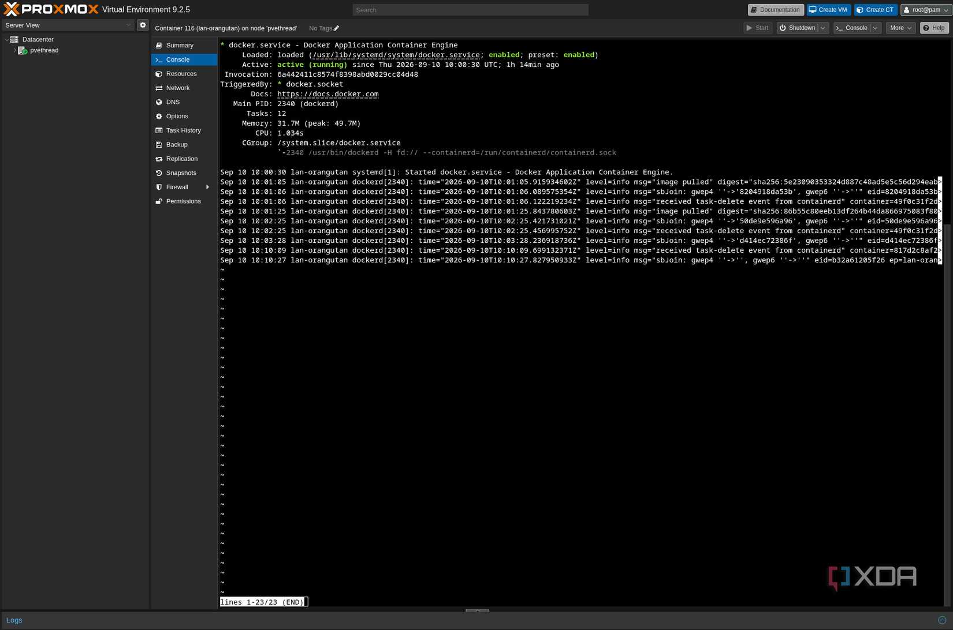Screen dimensions: 953x630
Task: Open the Replication tab
Action: tap(184, 159)
